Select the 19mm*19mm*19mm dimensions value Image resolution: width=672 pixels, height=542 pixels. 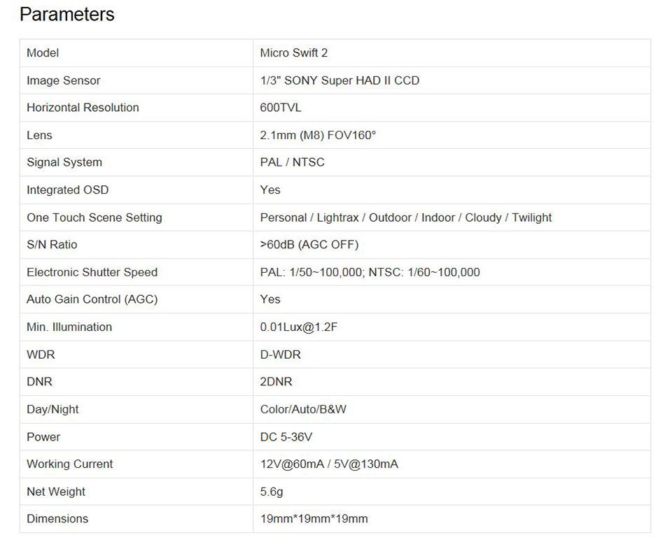(x=314, y=519)
